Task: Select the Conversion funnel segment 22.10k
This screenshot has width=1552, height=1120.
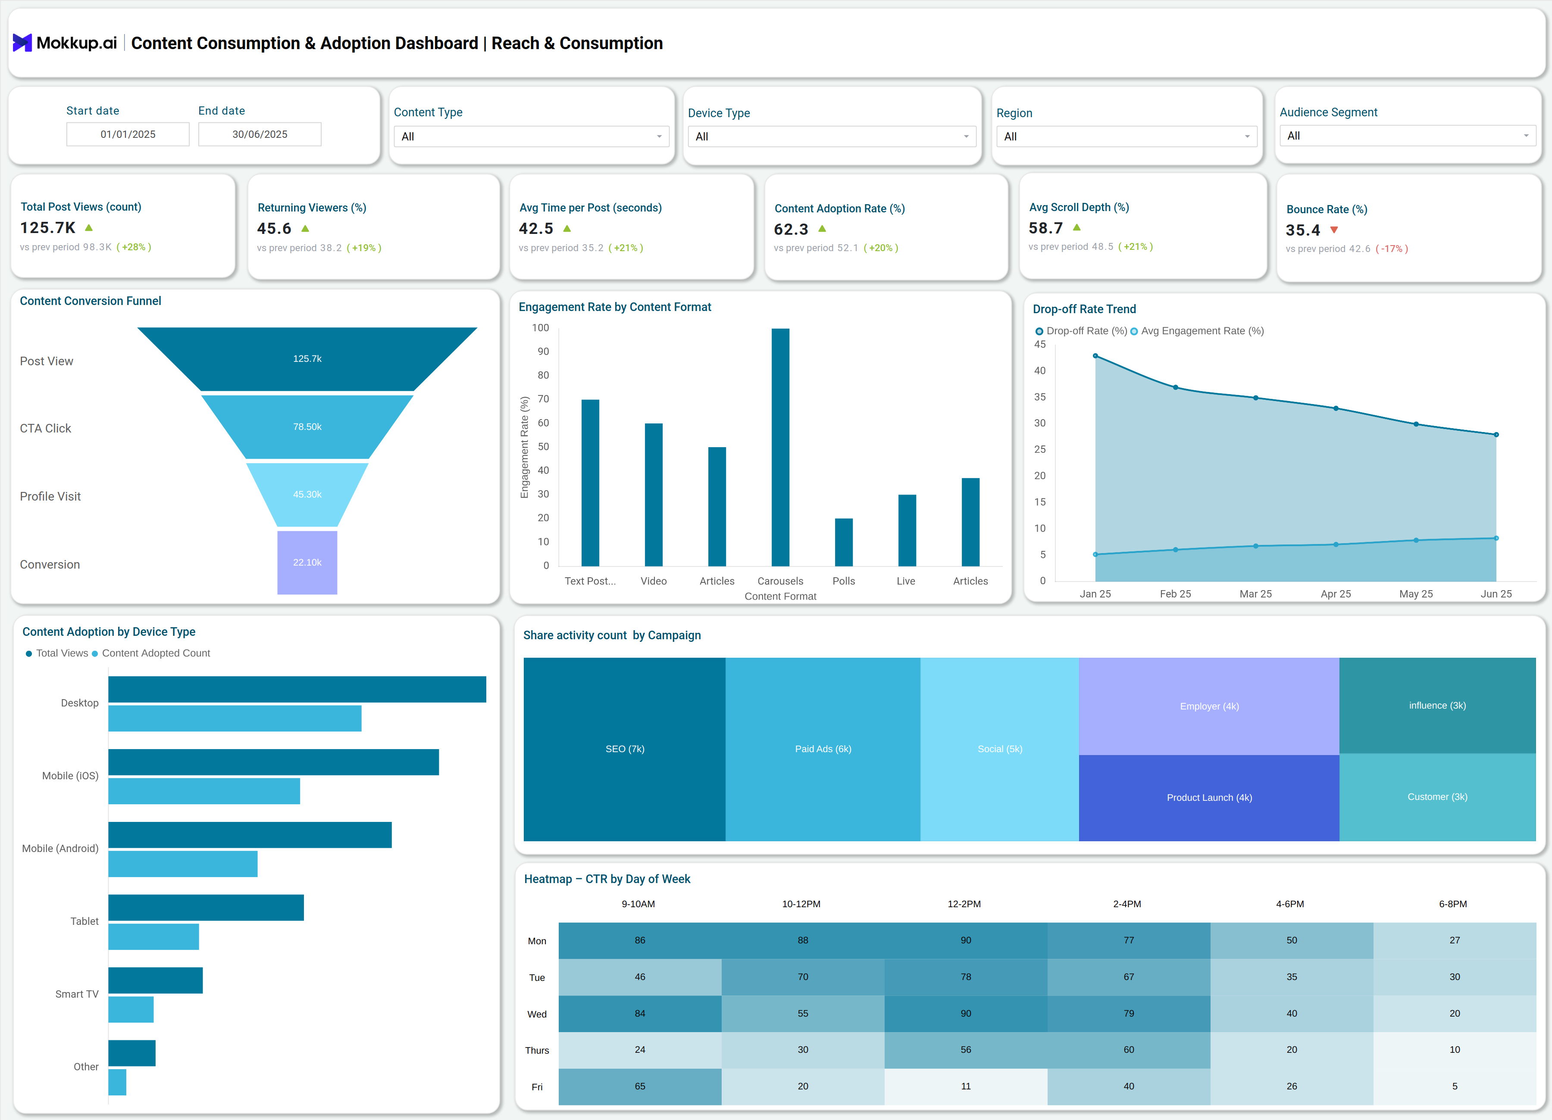Action: (307, 562)
